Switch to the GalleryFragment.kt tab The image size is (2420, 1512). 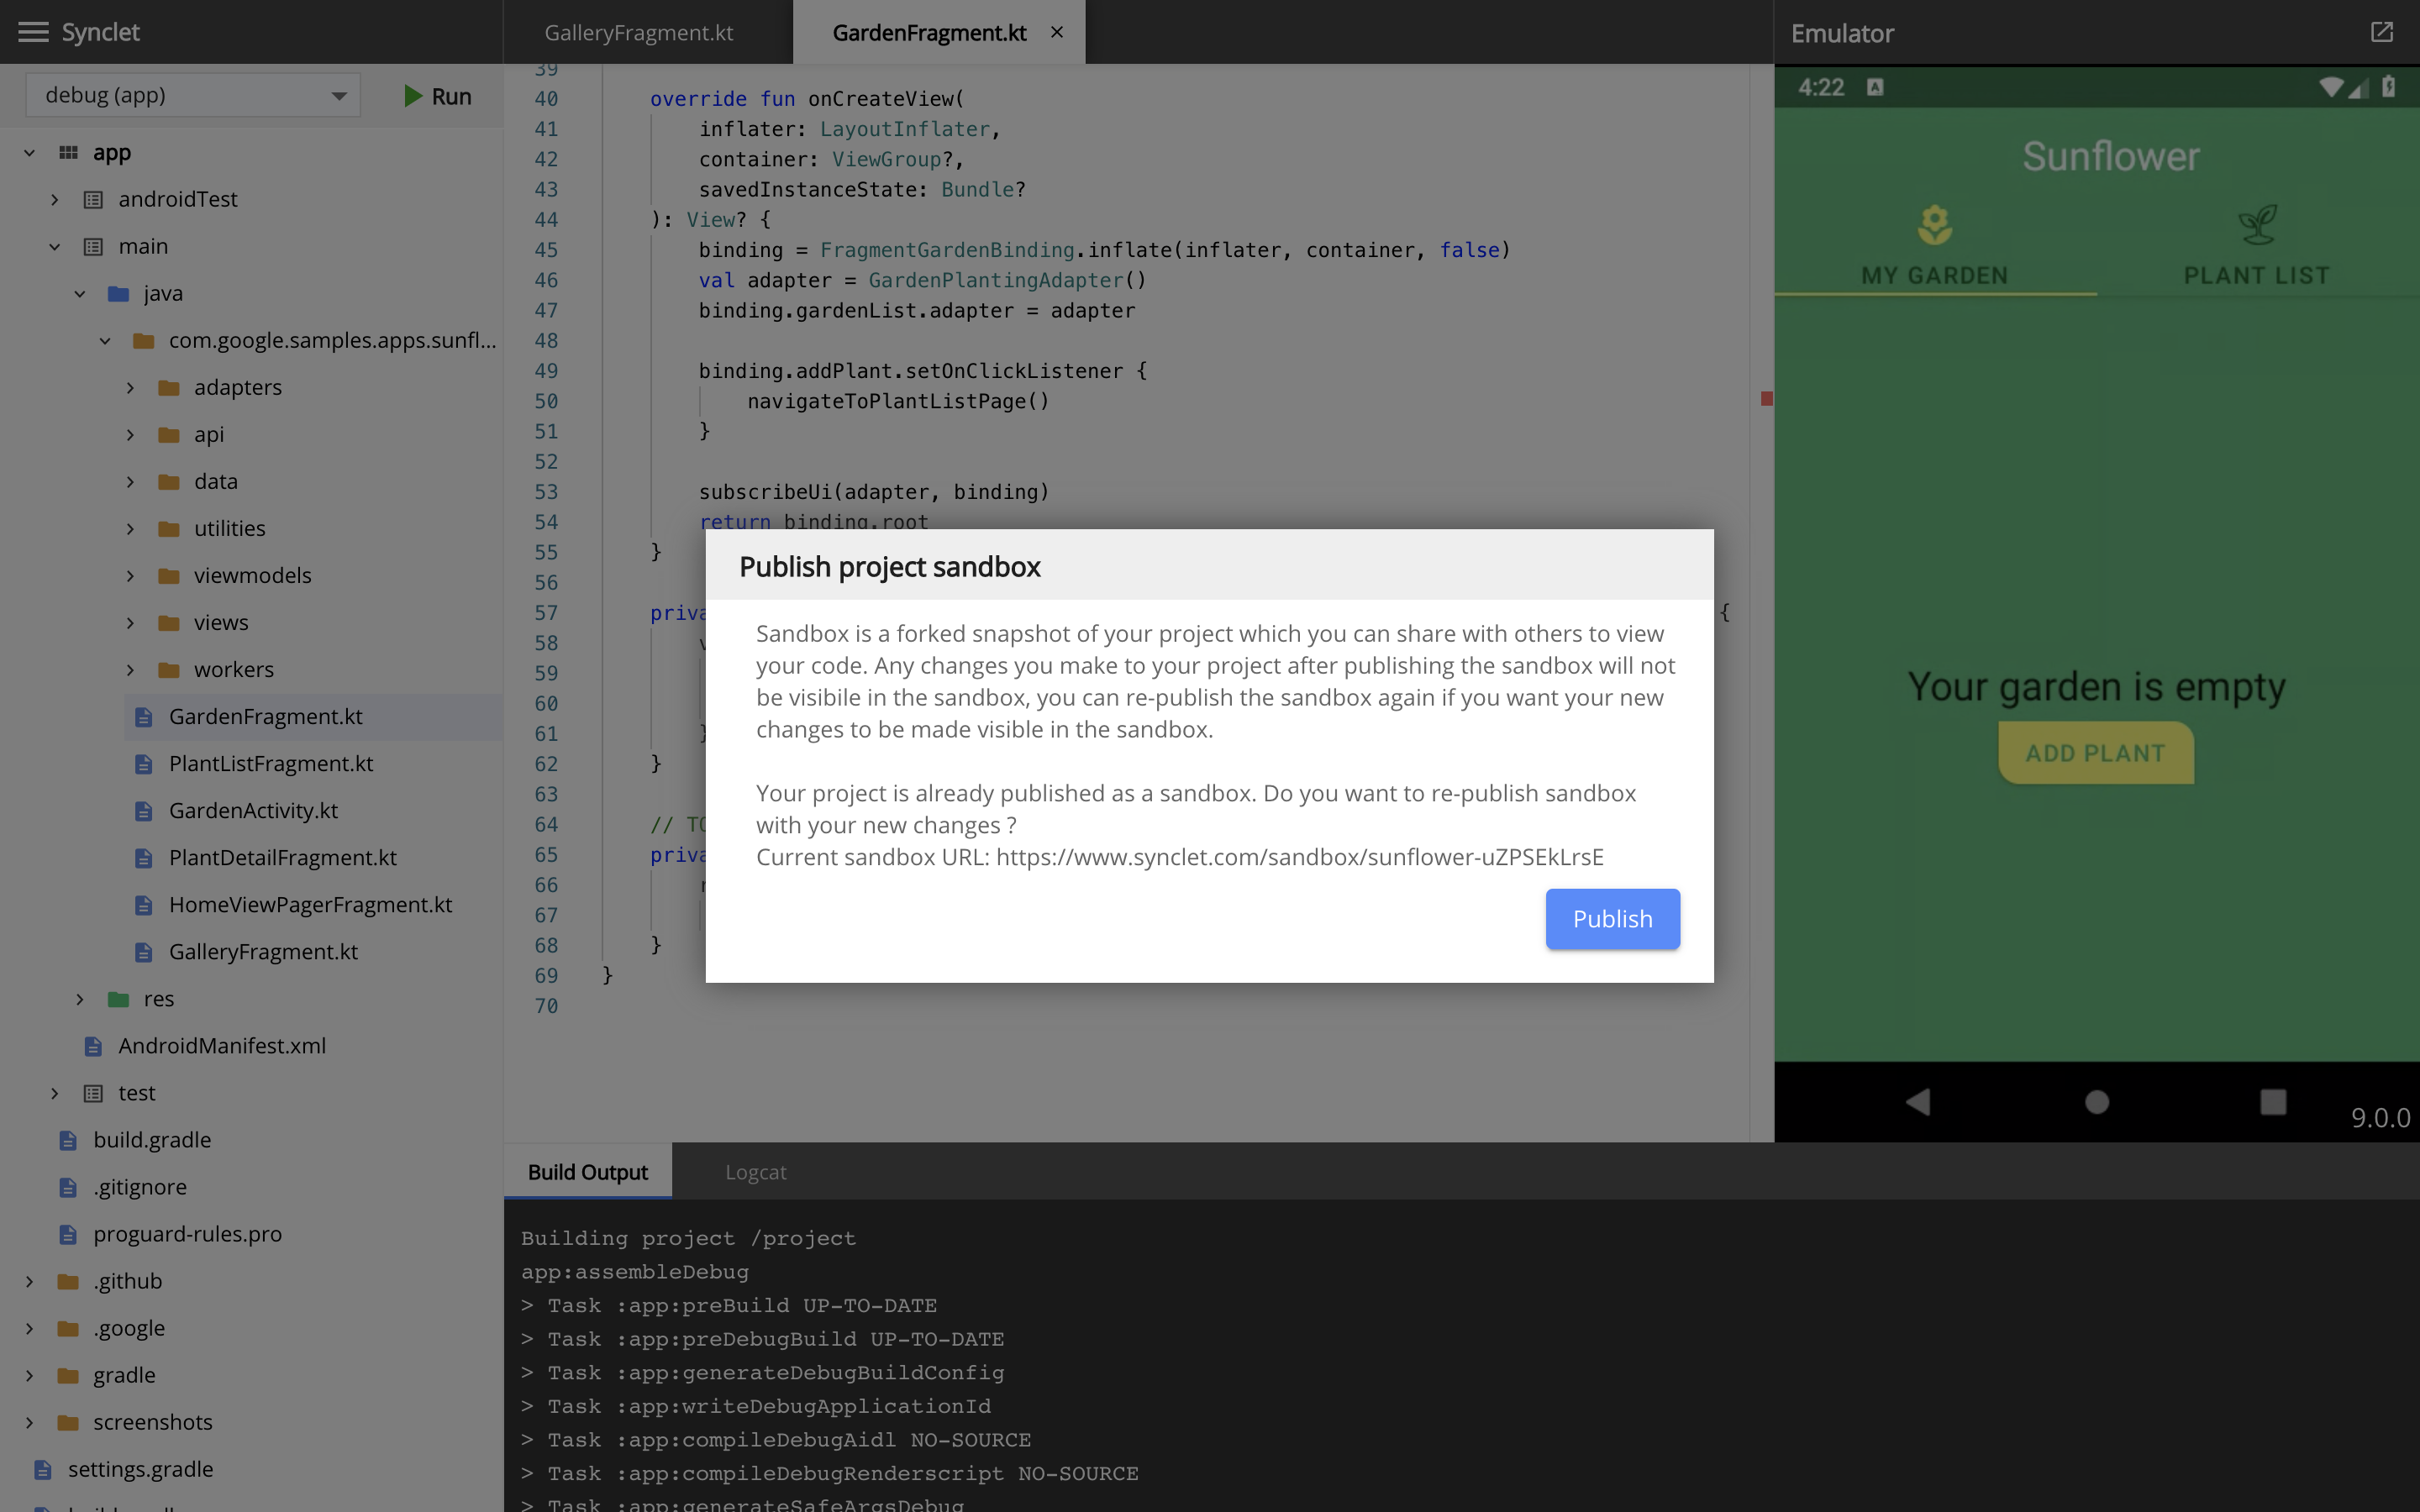[638, 32]
